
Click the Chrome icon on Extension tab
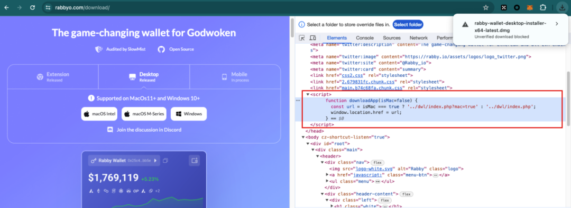(x=40, y=77)
